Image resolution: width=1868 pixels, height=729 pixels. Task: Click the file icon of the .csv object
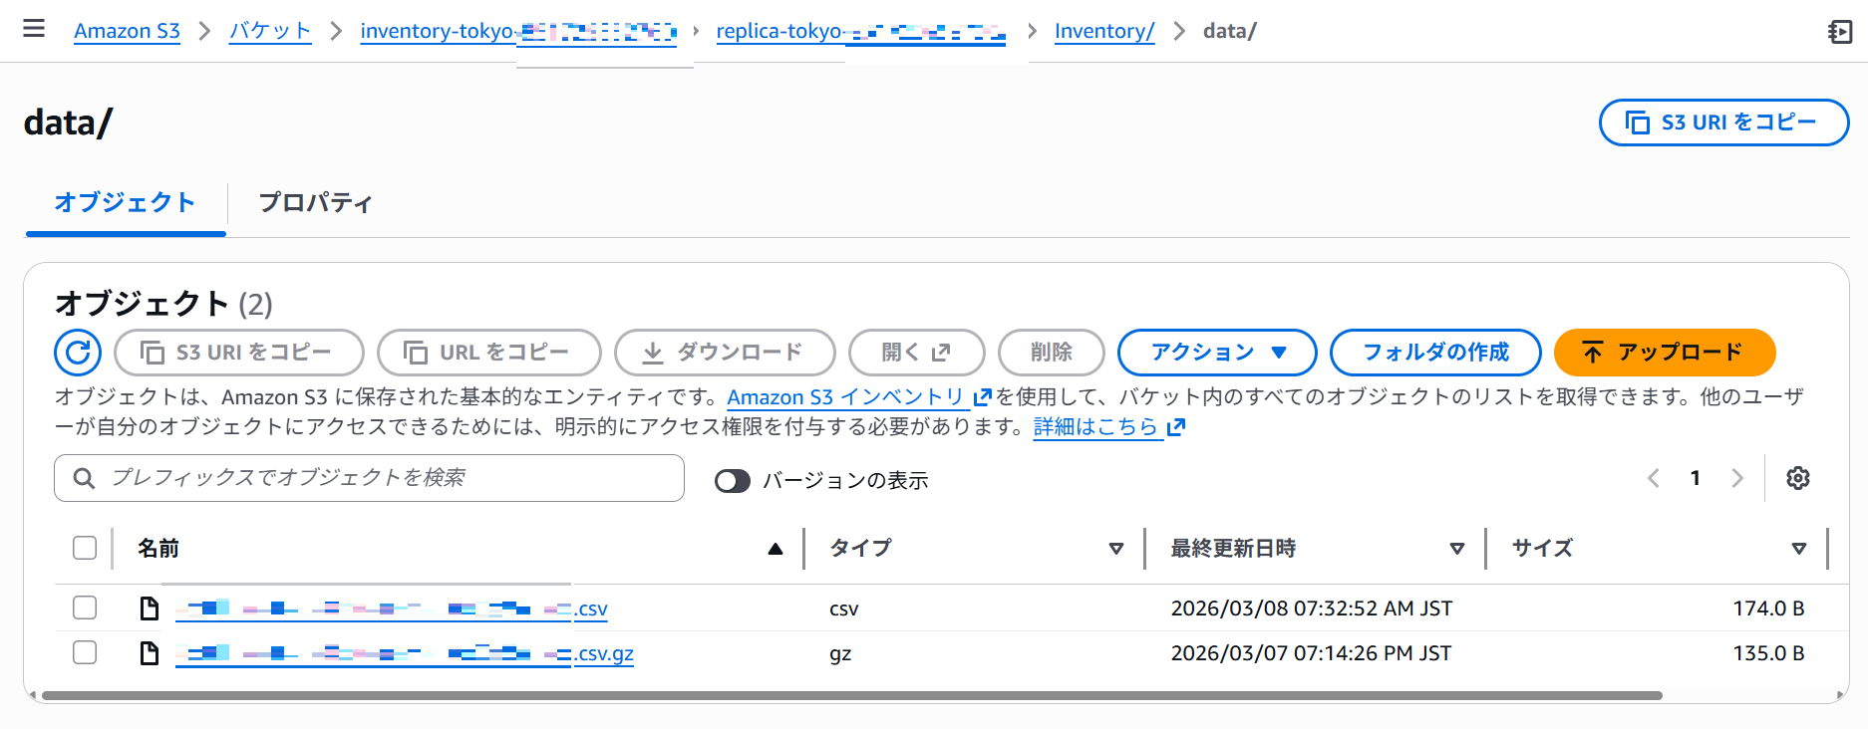coord(150,608)
